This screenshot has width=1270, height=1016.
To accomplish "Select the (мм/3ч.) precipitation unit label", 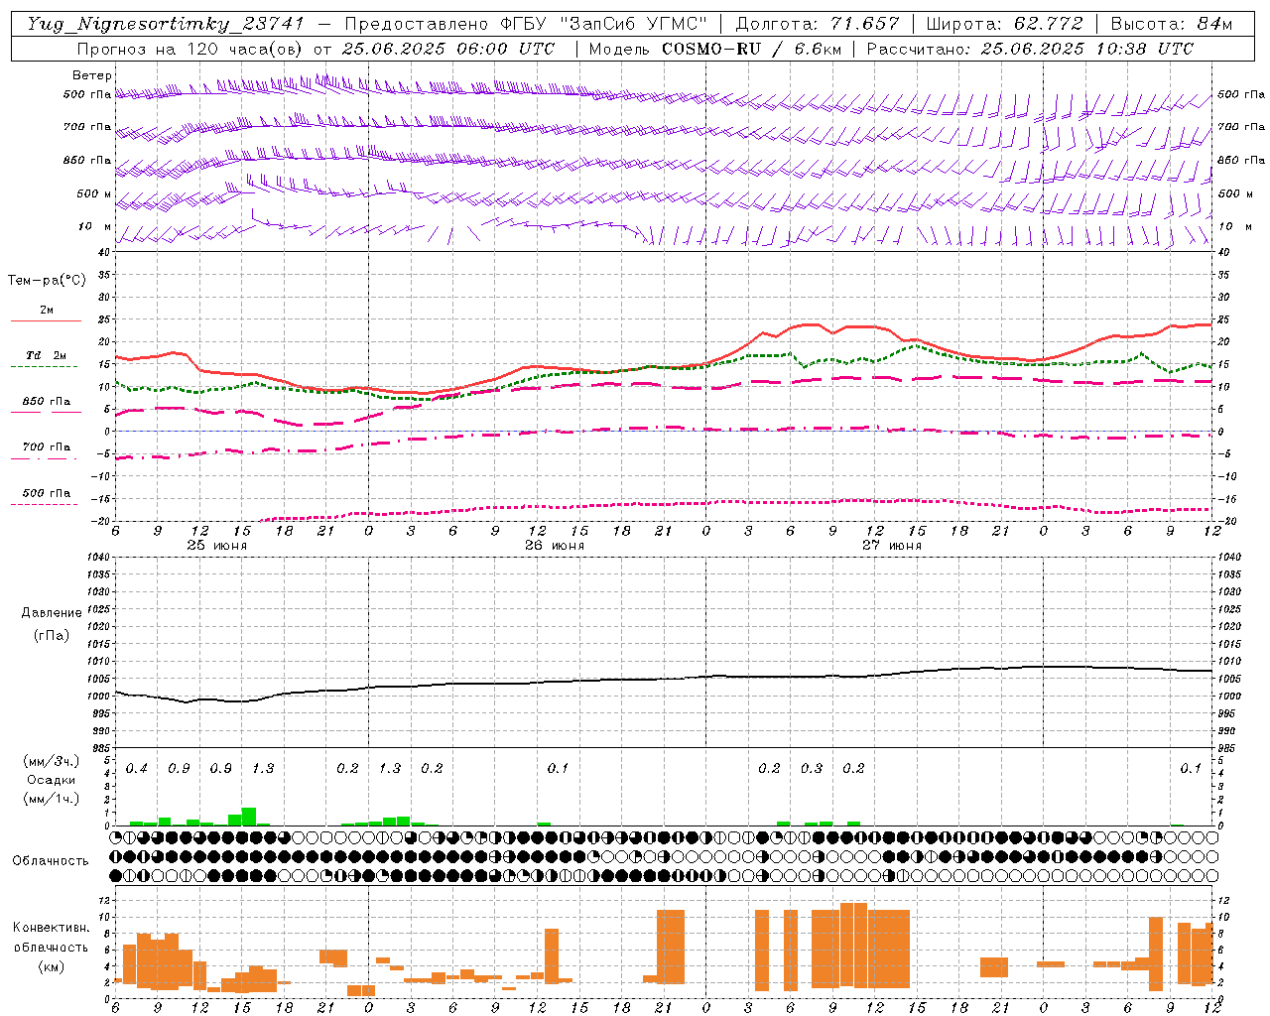I will pyautogui.click(x=52, y=761).
